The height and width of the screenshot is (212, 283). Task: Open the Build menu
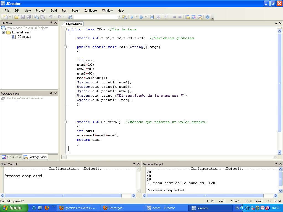tap(54, 10)
